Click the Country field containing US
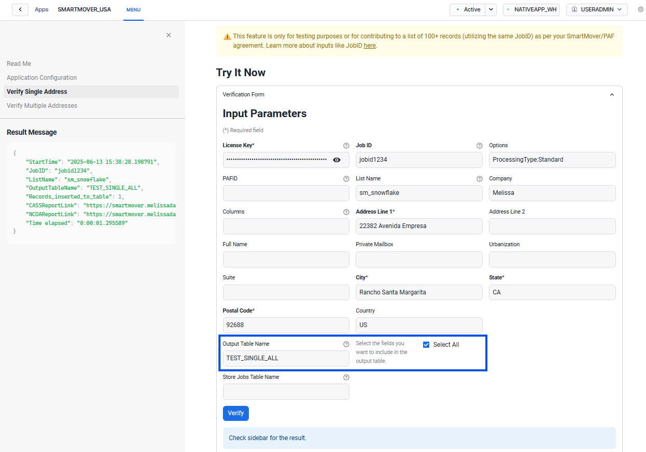 coord(419,325)
